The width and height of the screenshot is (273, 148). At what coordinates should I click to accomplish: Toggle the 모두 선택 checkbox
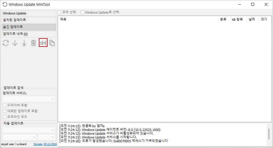click(x=60, y=12)
